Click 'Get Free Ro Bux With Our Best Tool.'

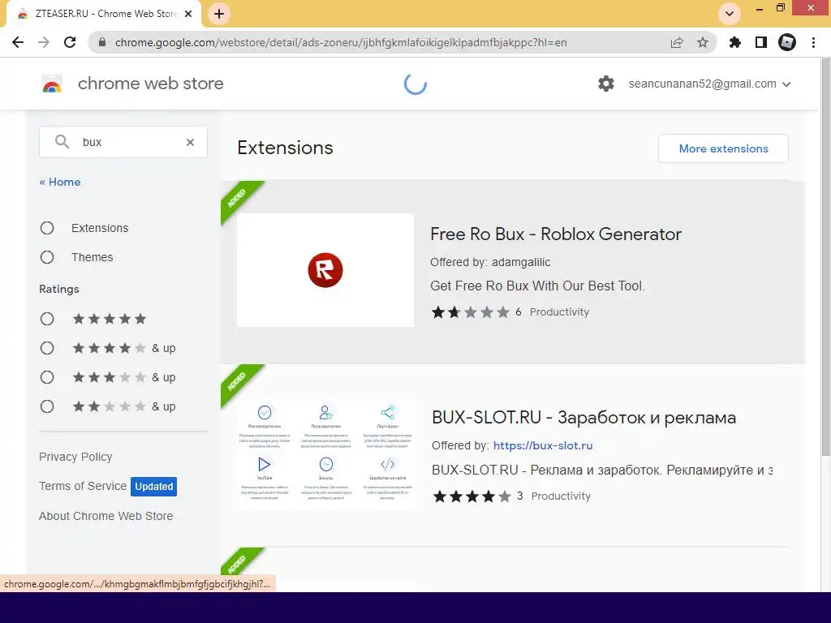(537, 286)
